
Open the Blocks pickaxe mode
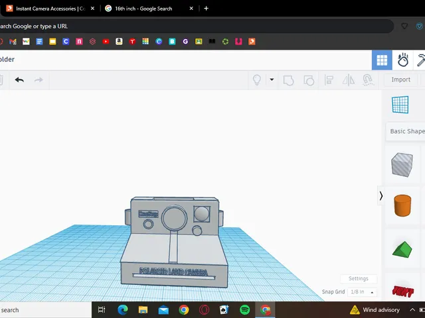click(420, 60)
